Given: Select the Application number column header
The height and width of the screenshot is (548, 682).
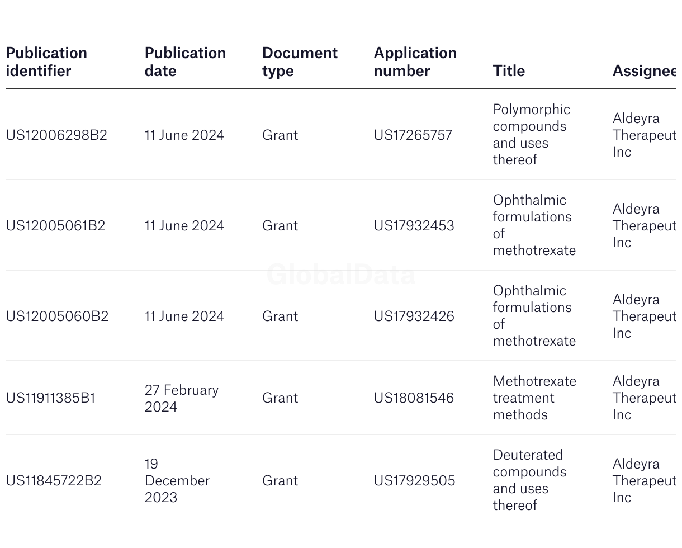Looking at the screenshot, I should tap(415, 62).
